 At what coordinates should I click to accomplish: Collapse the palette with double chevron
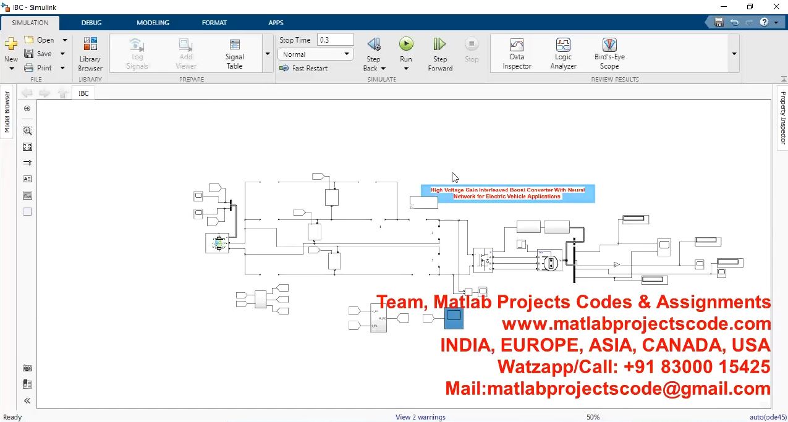27,400
